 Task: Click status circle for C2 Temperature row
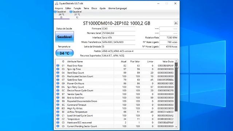[58, 119]
